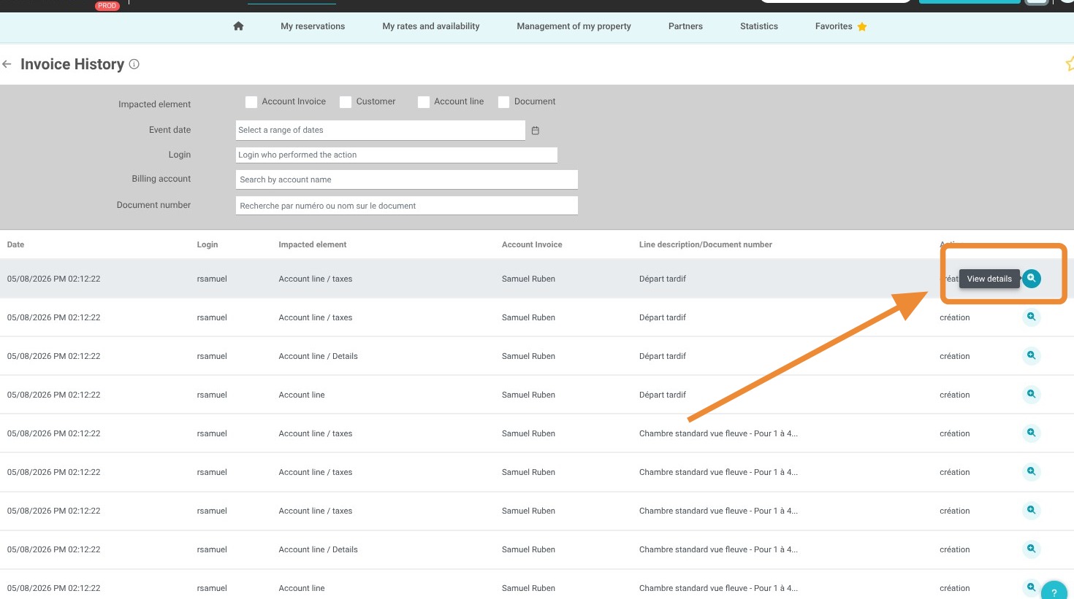Click the View details tooltip label
This screenshot has height=599, width=1074.
989,279
